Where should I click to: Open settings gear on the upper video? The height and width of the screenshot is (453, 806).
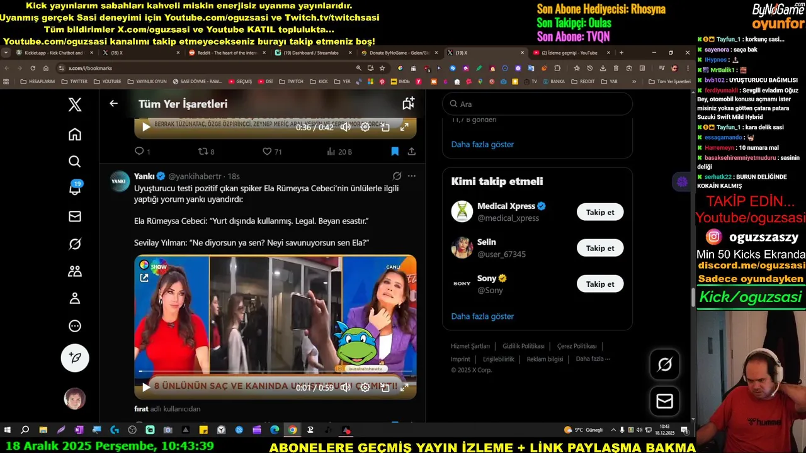[x=365, y=127]
